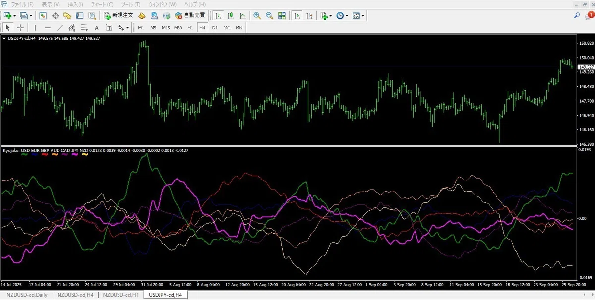
Task: Open the 挿入 (I) menu
Action: pos(76,4)
